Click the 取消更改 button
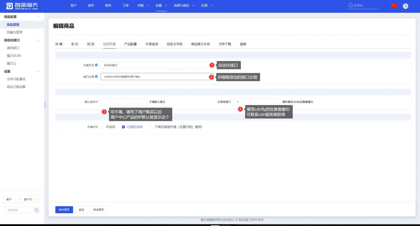The width and height of the screenshot is (420, 226). [x=98, y=210]
